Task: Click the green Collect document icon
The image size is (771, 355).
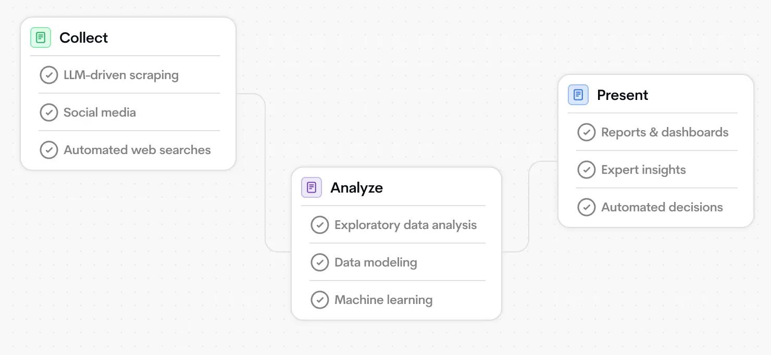Action: [41, 37]
